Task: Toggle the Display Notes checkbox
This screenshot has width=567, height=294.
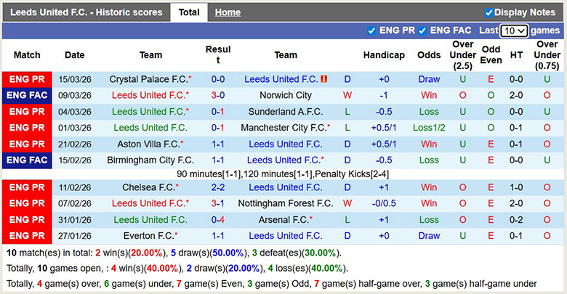Action: point(489,12)
